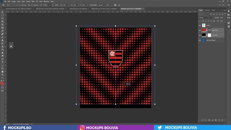231x130 pixels.
Task: Open the Filter menu
Action: (33, 1)
